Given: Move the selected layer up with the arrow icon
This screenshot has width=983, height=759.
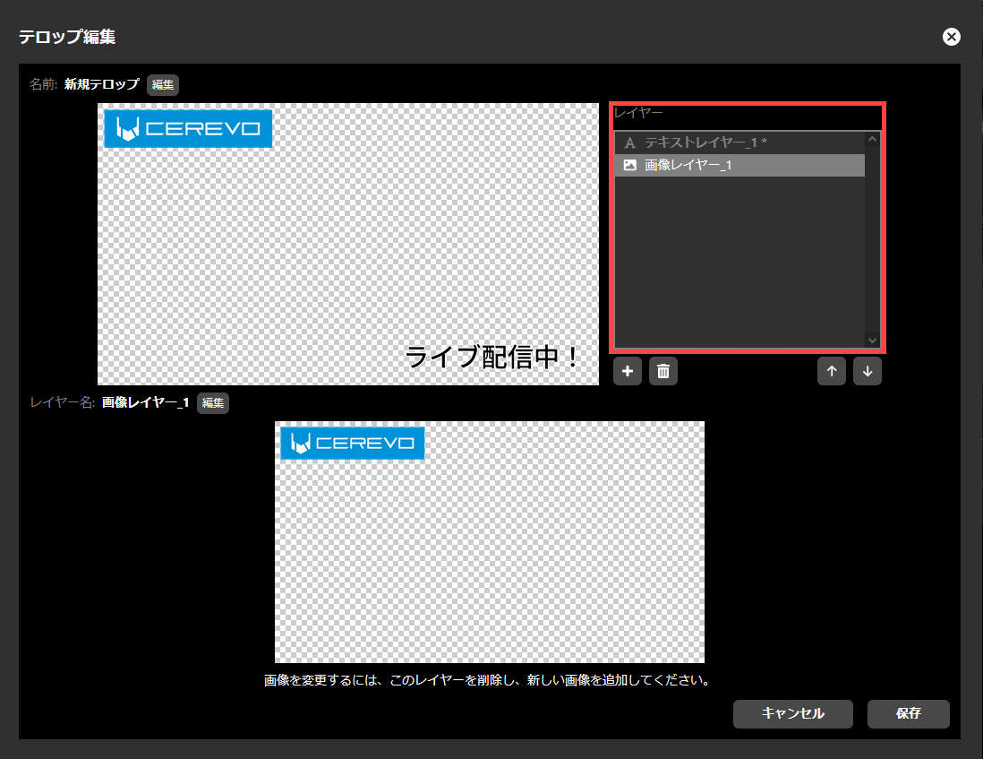Looking at the screenshot, I should pos(831,371).
